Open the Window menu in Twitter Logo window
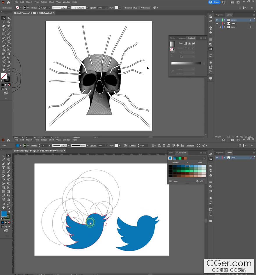This screenshot has height=275, width=256. pos(67,140)
